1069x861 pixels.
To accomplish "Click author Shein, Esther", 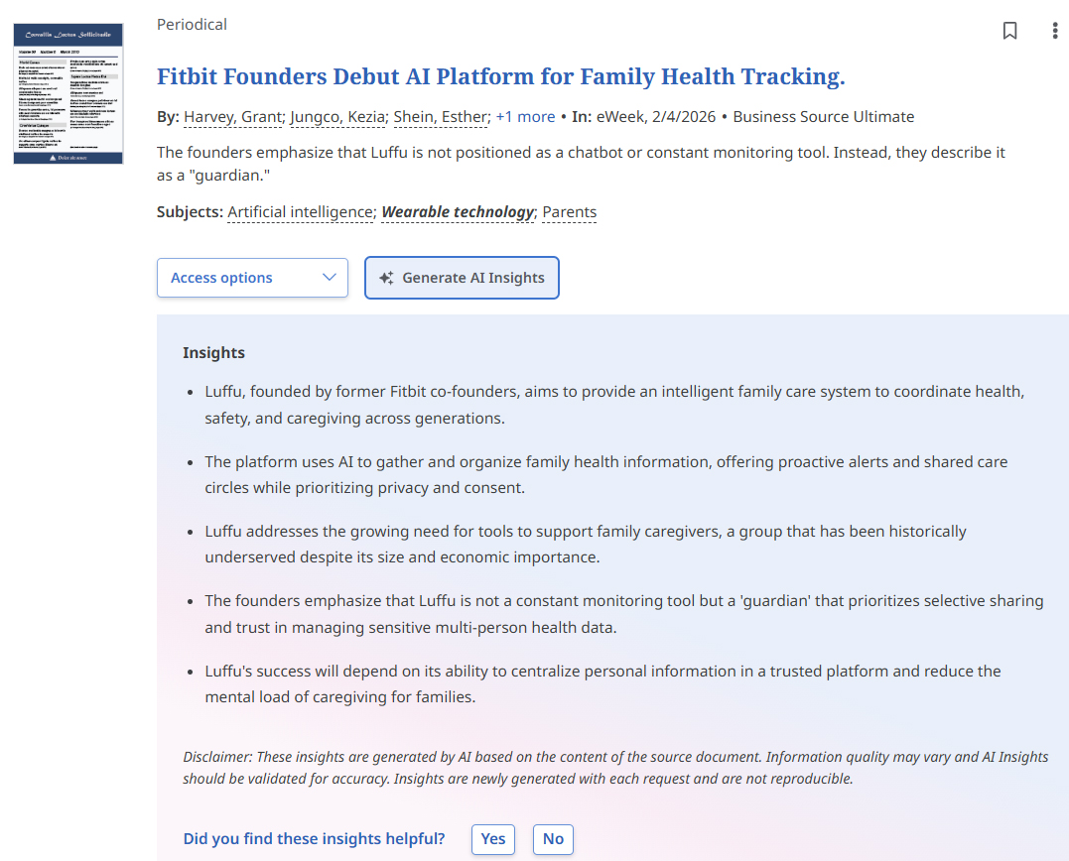I will 442,117.
